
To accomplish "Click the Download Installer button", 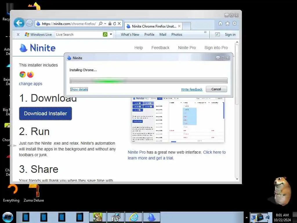I will coord(46,114).
